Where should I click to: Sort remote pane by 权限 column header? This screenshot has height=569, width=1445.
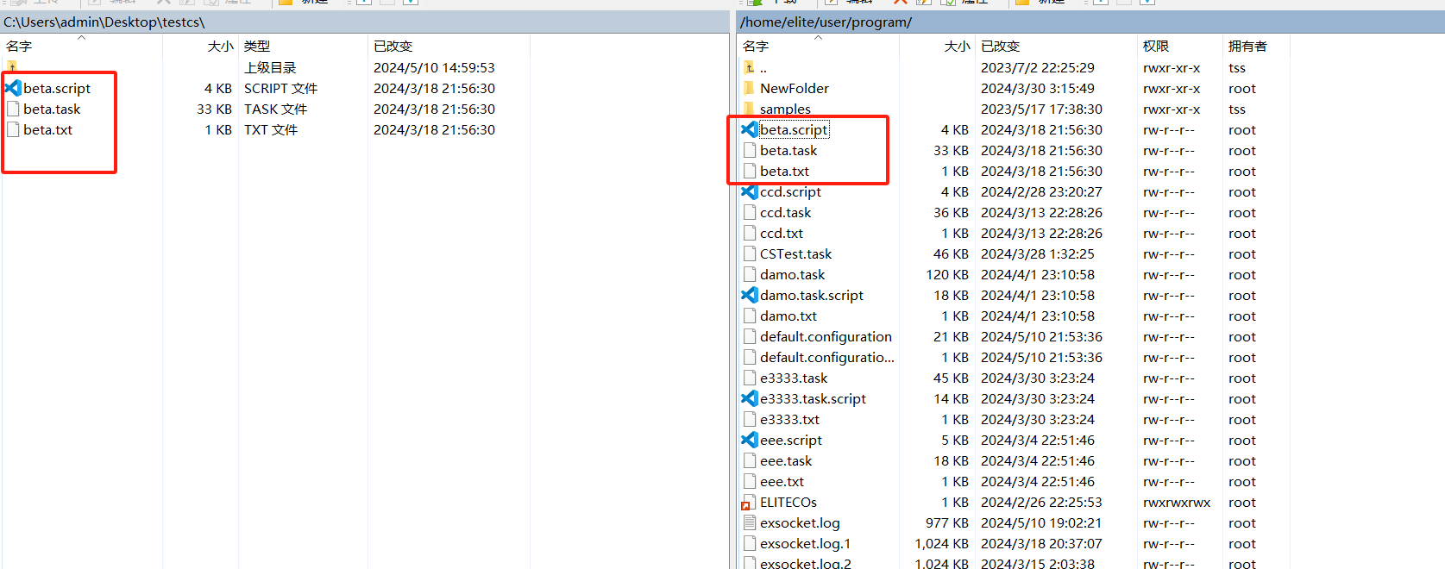click(1156, 47)
